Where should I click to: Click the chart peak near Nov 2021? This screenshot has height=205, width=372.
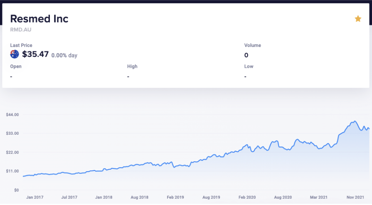(x=355, y=121)
